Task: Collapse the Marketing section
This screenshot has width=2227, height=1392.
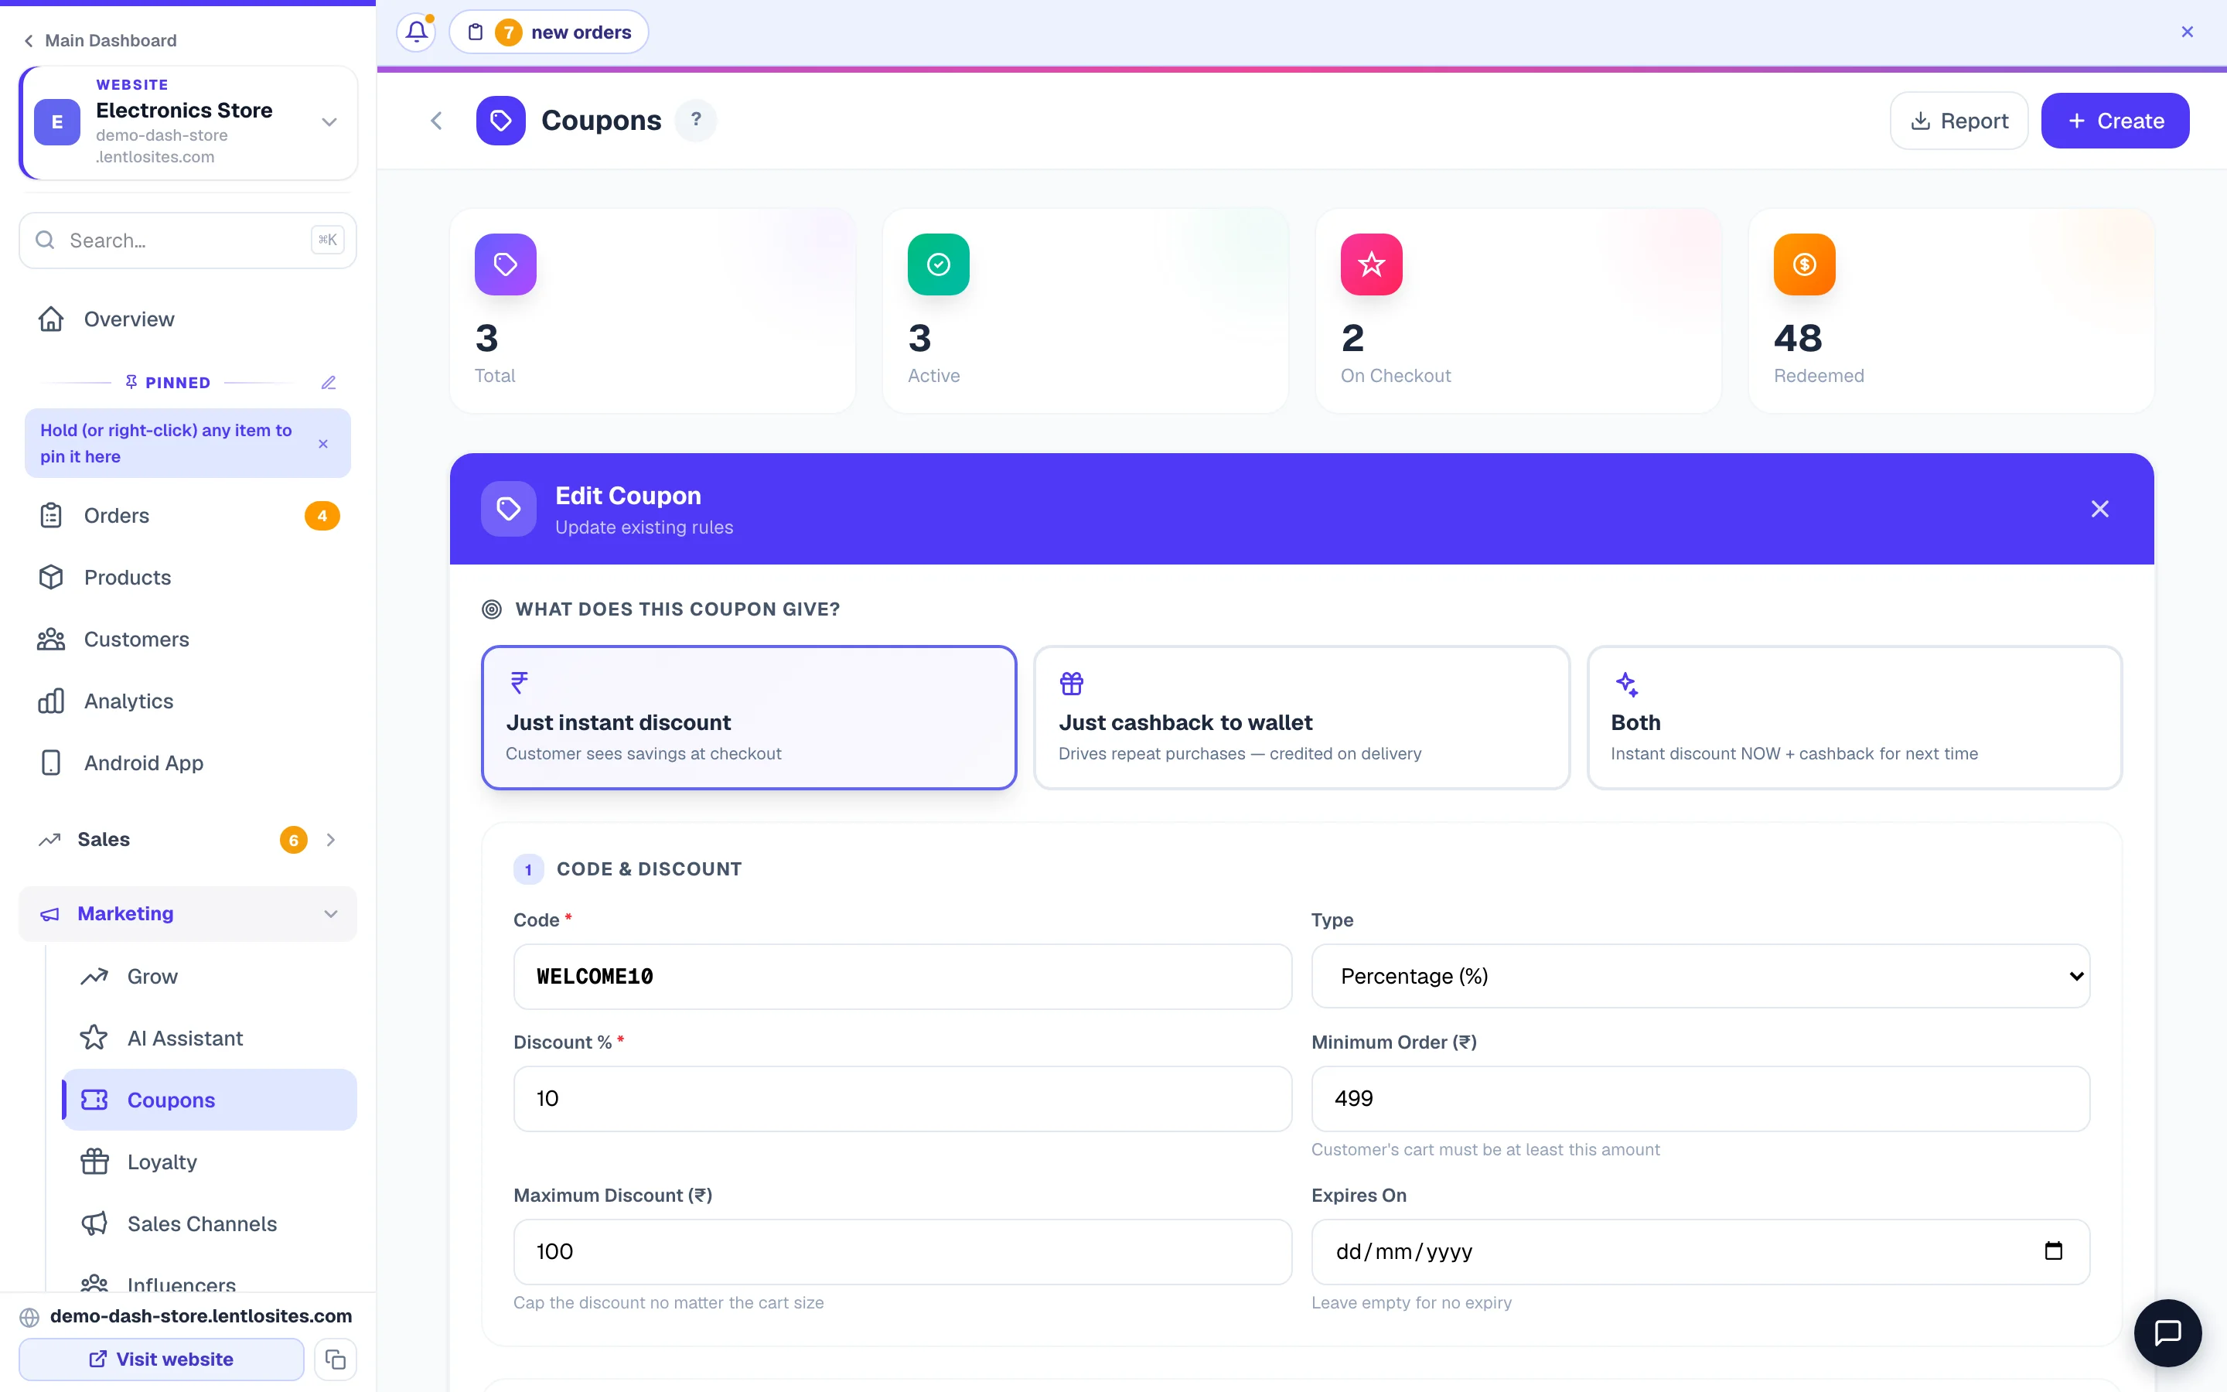Action: 188,913
